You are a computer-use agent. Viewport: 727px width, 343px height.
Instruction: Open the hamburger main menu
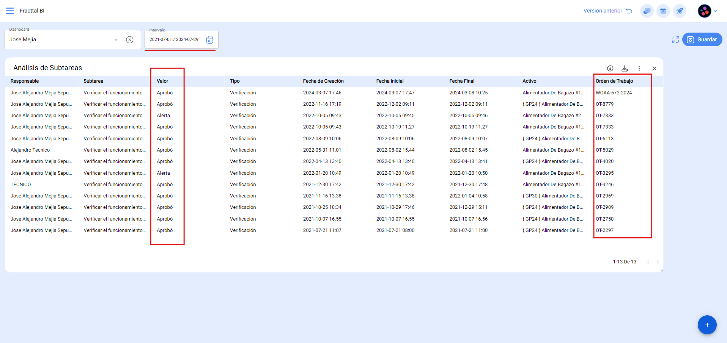[x=10, y=11]
